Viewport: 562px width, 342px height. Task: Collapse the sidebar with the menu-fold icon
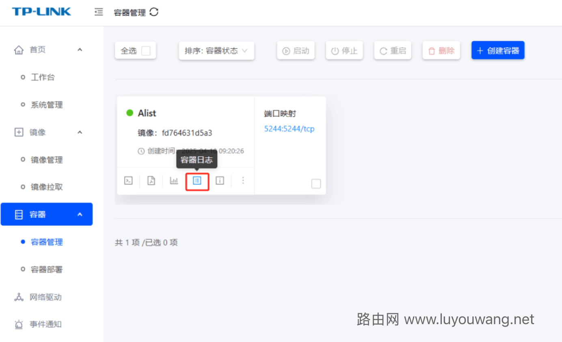(x=98, y=12)
